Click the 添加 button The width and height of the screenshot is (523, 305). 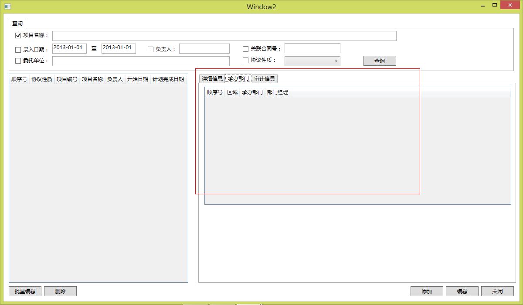coord(427,291)
